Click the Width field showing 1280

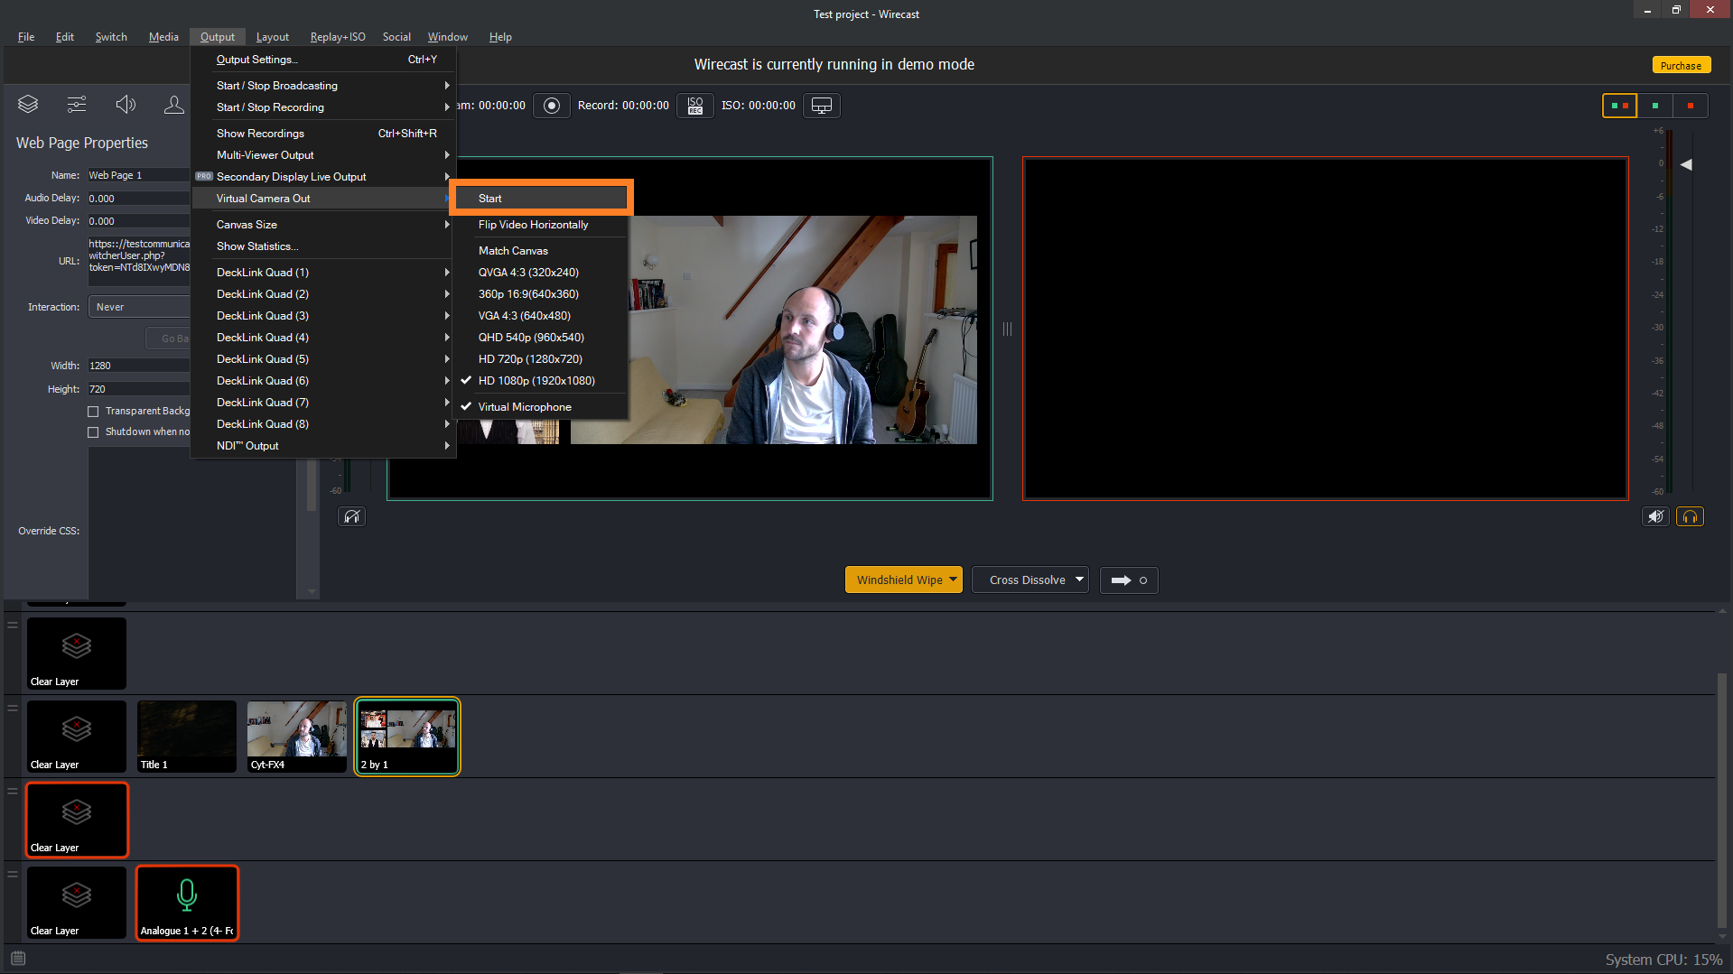138,366
